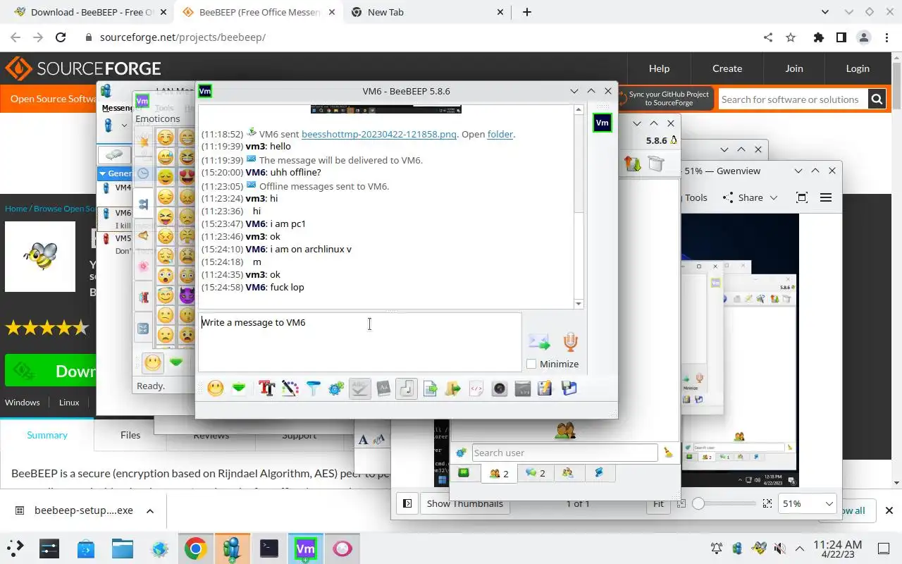This screenshot has height=564, width=902.
Task: Open the beesshottmp-20230422-121858.png link
Action: (379, 134)
